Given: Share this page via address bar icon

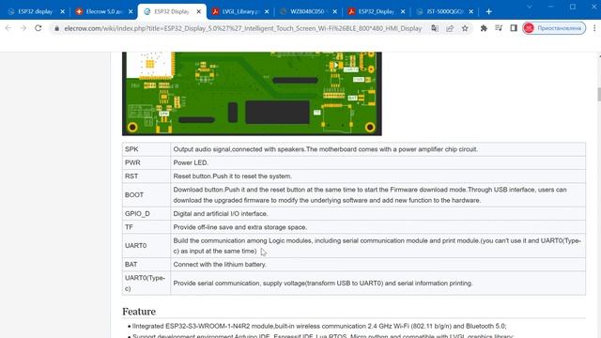Looking at the screenshot, I should 450,28.
